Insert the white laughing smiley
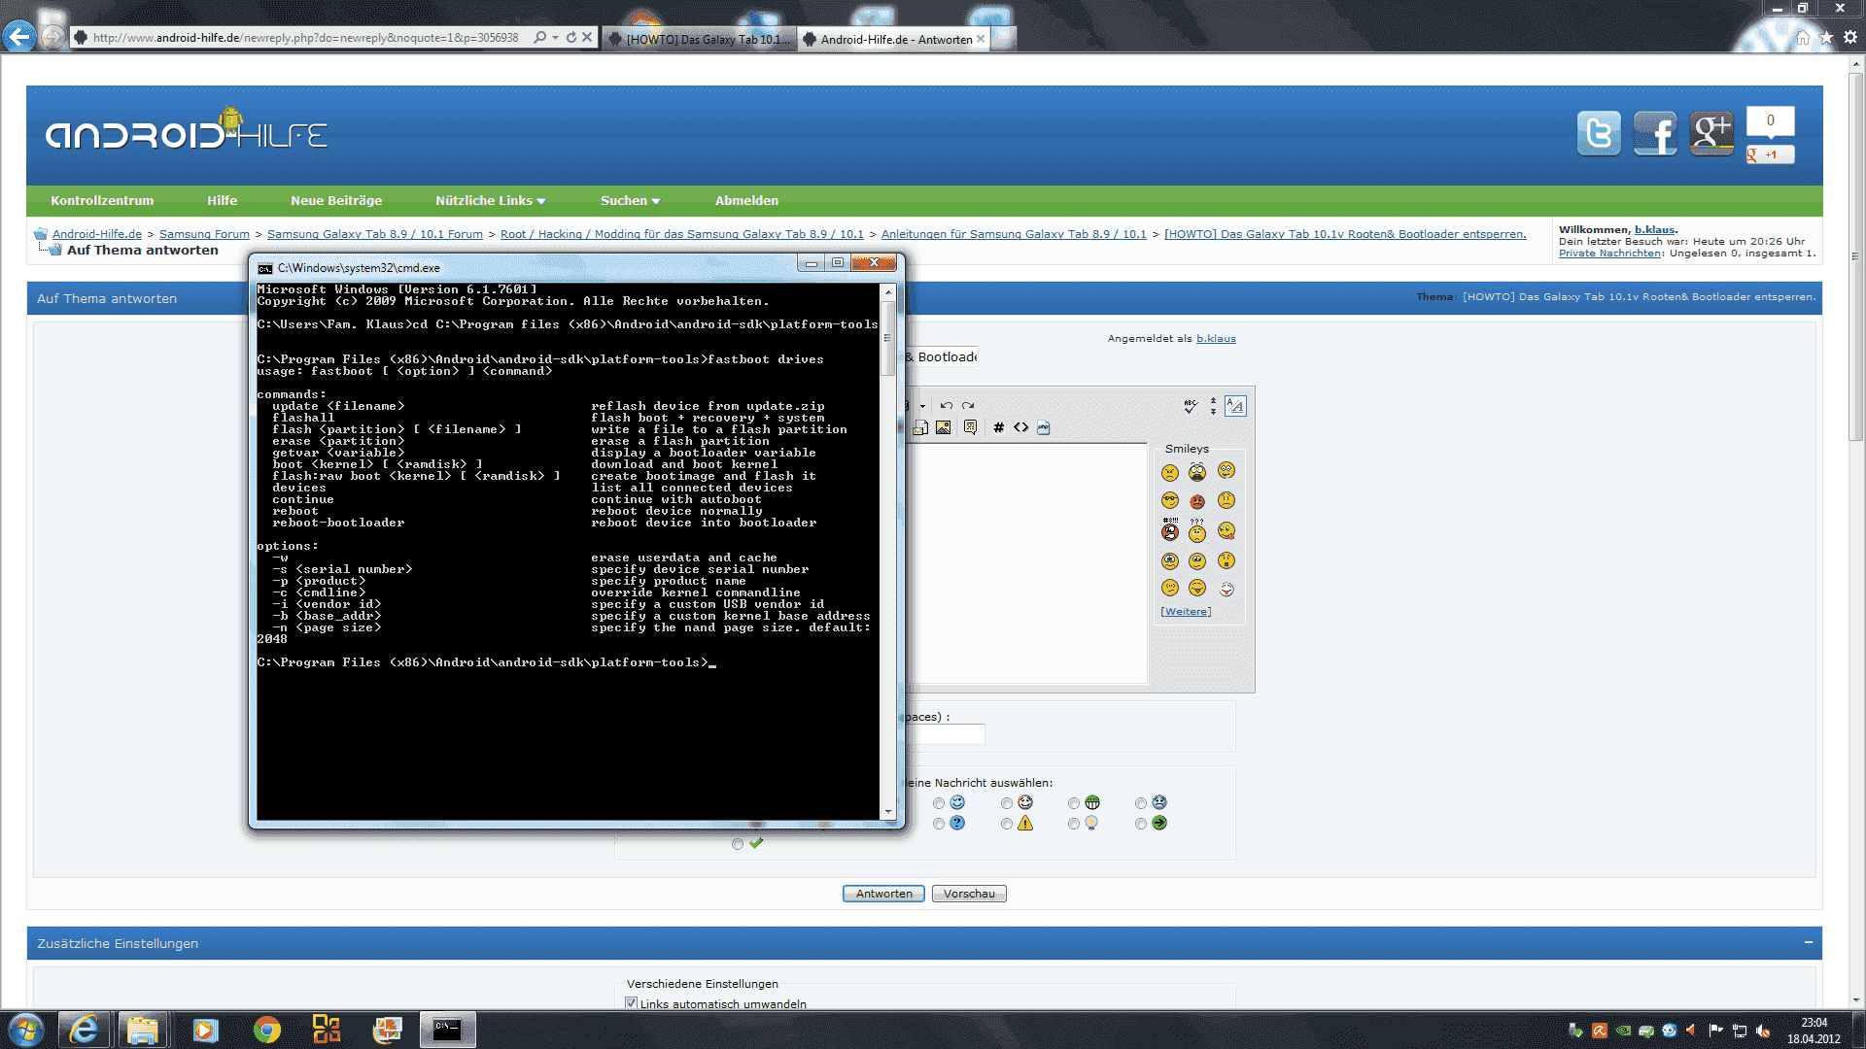Viewport: 1866px width, 1049px height. (1227, 589)
